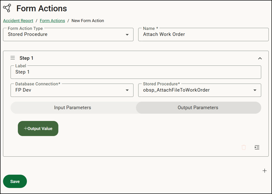Click the Form Actions page heading
Screen dimensions: 272x194
tap(41, 9)
